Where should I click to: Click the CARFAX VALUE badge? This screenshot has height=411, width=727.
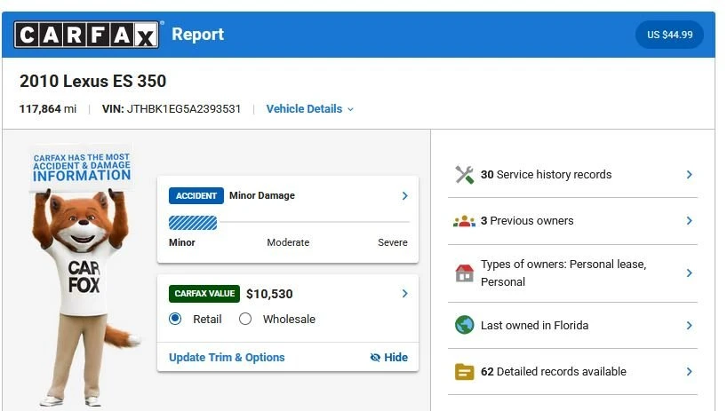click(x=204, y=294)
